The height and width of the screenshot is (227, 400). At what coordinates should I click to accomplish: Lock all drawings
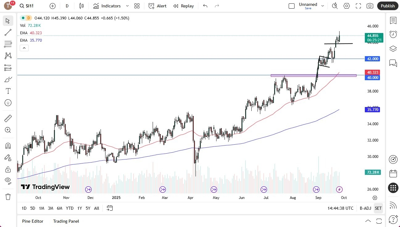click(8, 169)
